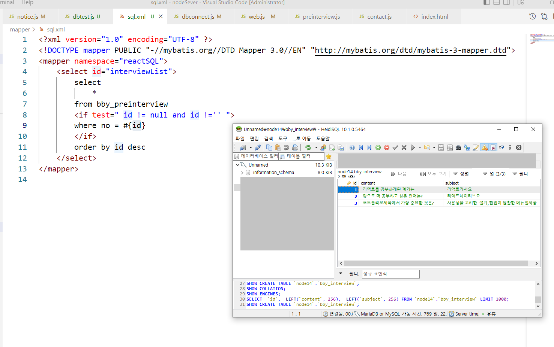Open timeline history icon in VS Code editor
Image resolution: width=554 pixels, height=347 pixels.
[x=532, y=16]
